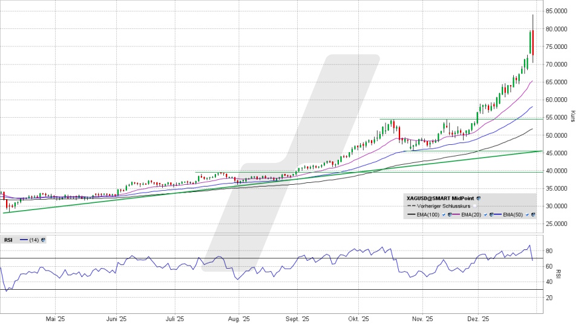Image resolution: width=581 pixels, height=326 pixels.
Task: Enable the Vorheriger Schlusskurs toggle
Action: pos(475,206)
